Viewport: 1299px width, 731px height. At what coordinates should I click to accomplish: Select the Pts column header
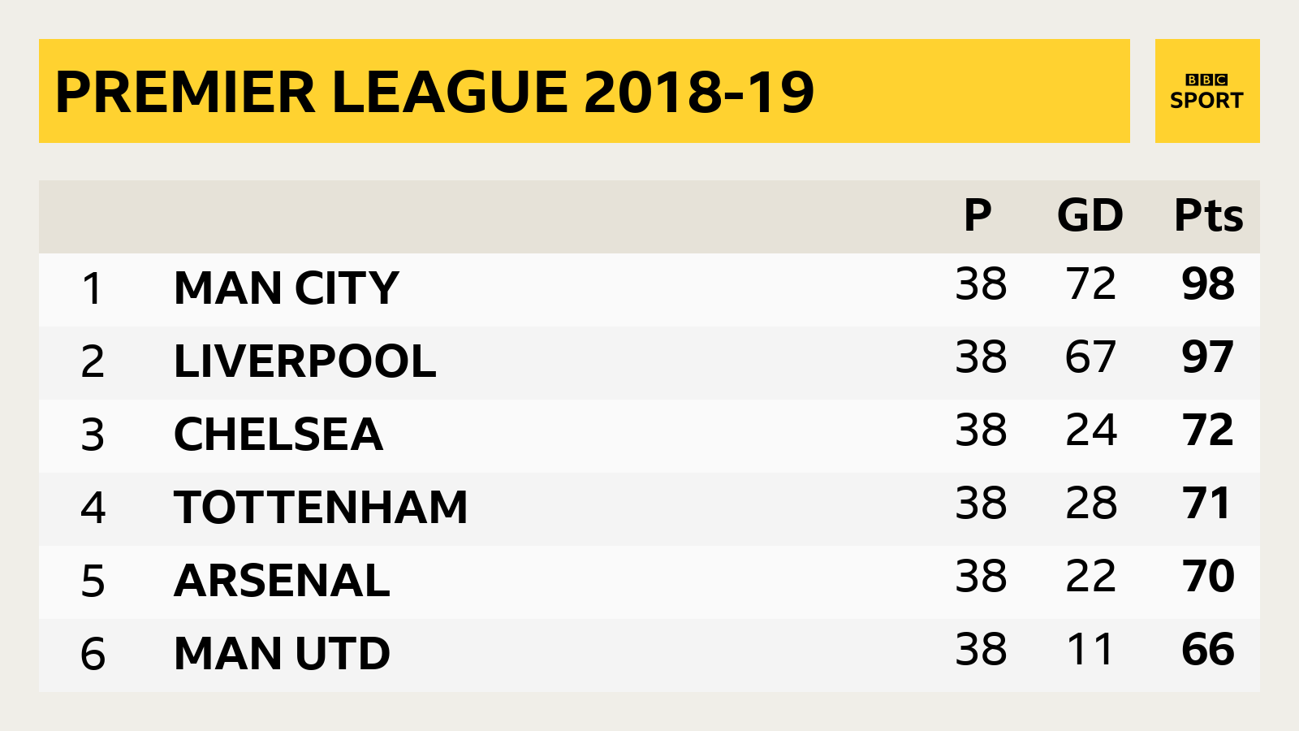1209,215
